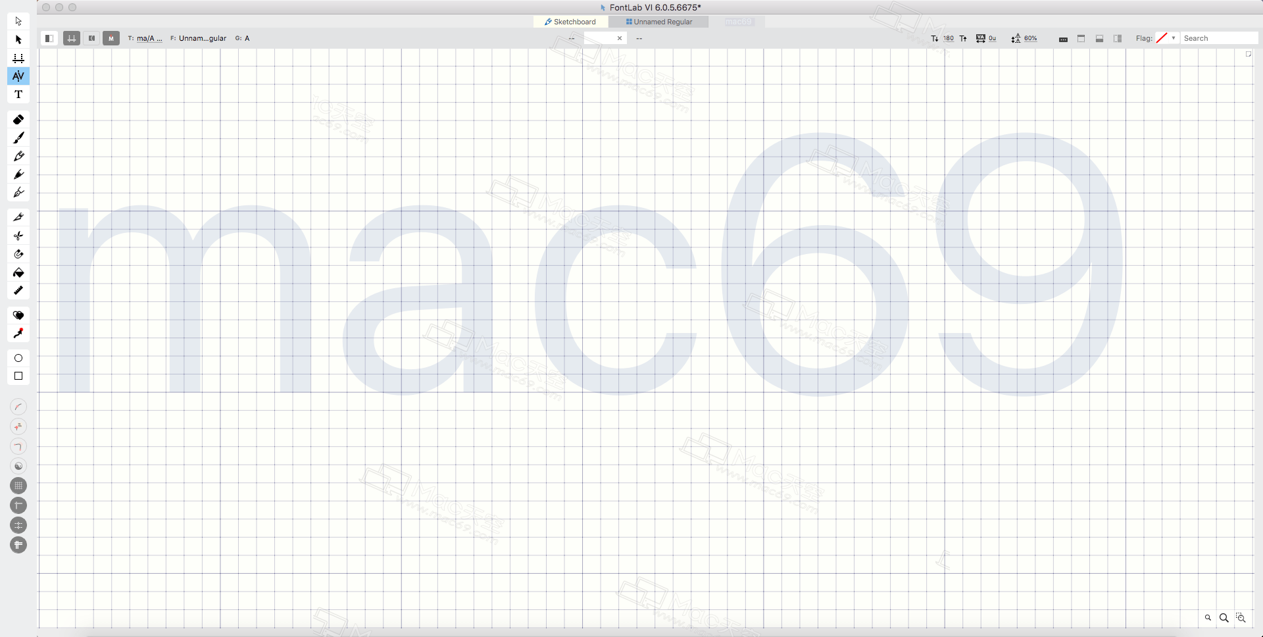The image size is (1263, 637).
Task: Toggle the yin-yang round button
Action: tap(18, 466)
